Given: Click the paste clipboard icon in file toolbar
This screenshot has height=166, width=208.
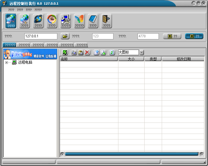Looking at the screenshot, I should [81, 53].
